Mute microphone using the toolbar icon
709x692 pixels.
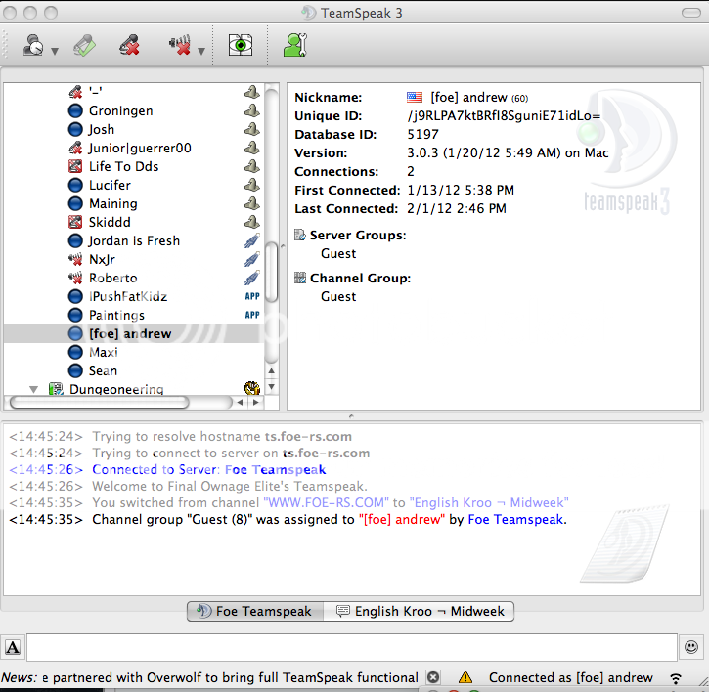click(129, 45)
